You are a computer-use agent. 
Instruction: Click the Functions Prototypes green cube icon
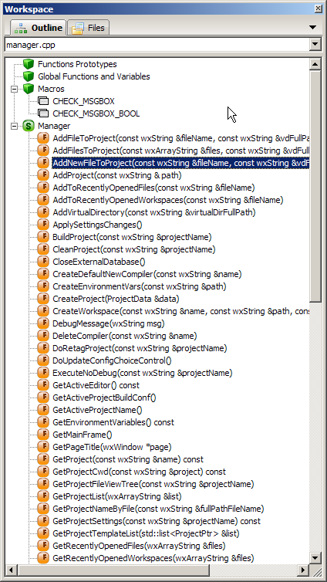tap(29, 64)
